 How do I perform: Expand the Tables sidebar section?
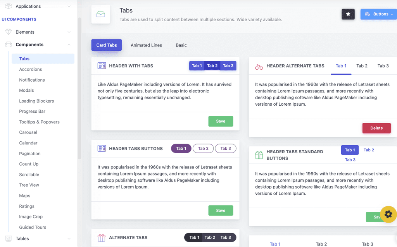(38, 238)
